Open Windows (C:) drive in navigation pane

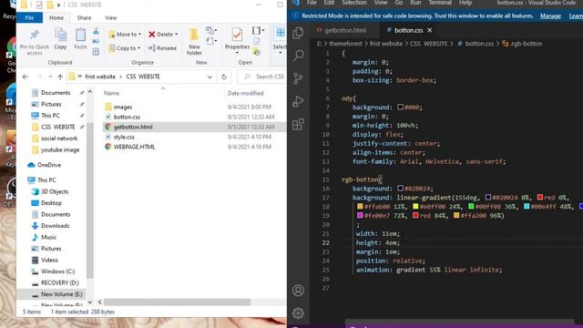[57, 272]
